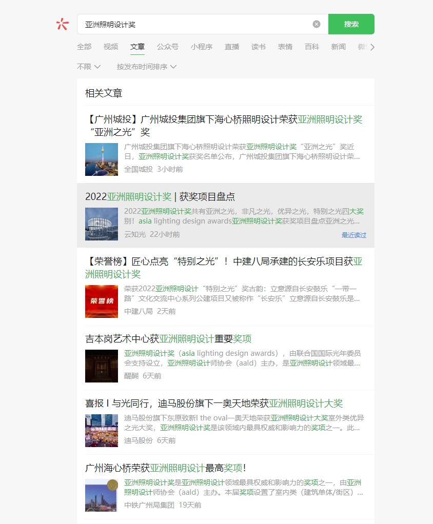Click the red 荣誉榜 thumbnail

click(102, 301)
